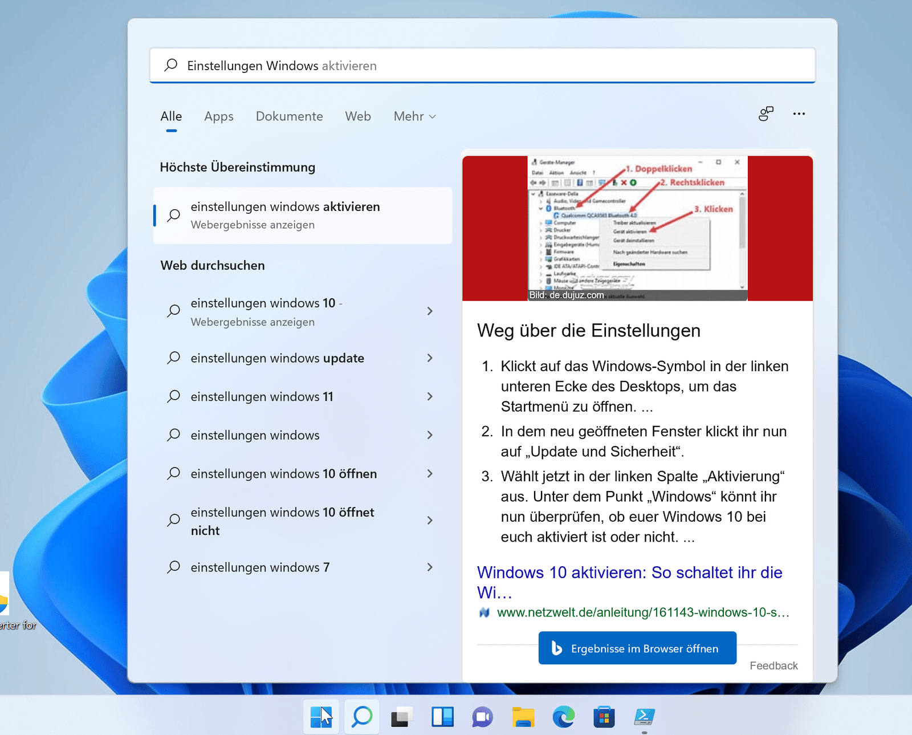
Task: Select the magnifier icon beside 'einstellungen windows 11'
Action: click(173, 396)
